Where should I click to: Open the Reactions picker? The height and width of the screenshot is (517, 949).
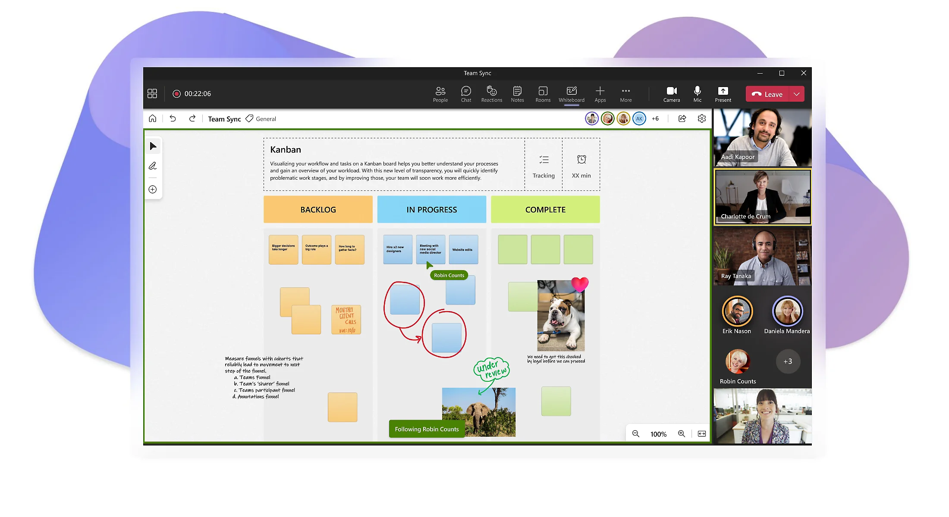(x=491, y=93)
